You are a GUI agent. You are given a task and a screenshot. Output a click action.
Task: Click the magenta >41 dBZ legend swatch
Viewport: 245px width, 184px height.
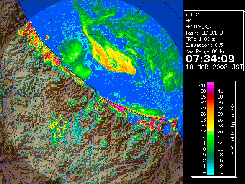click(211, 85)
